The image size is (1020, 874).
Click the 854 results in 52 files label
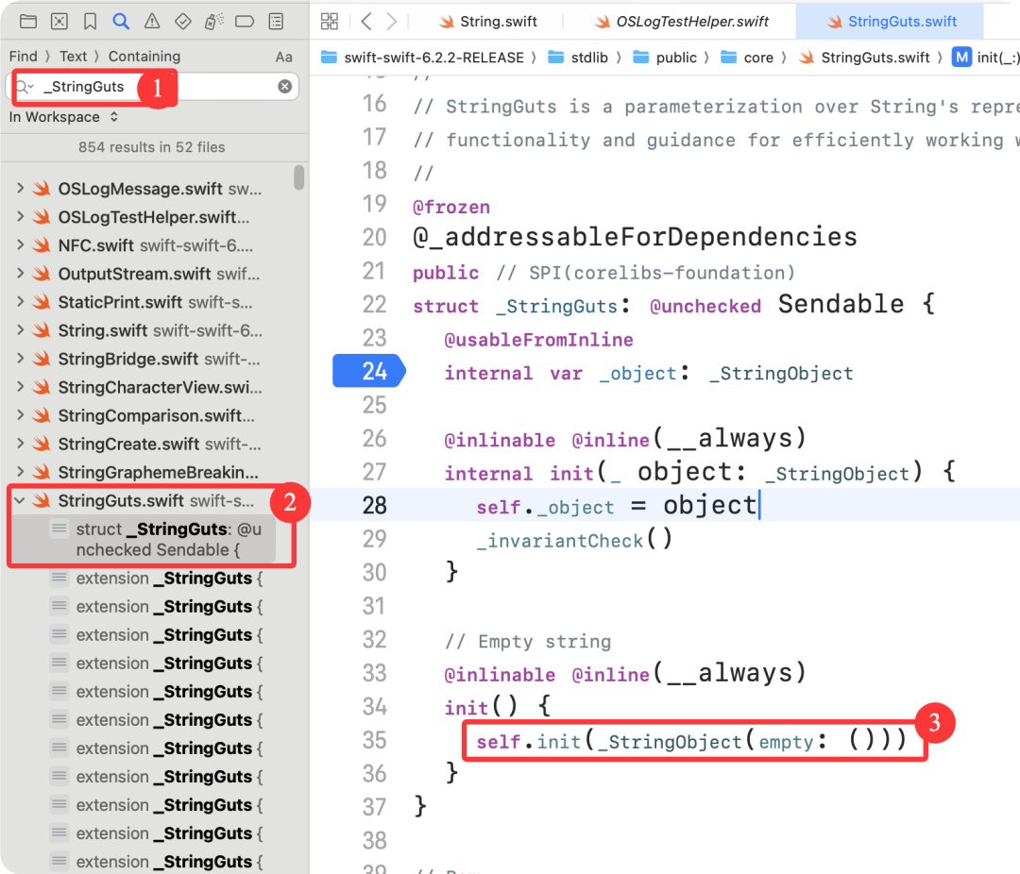[151, 147]
